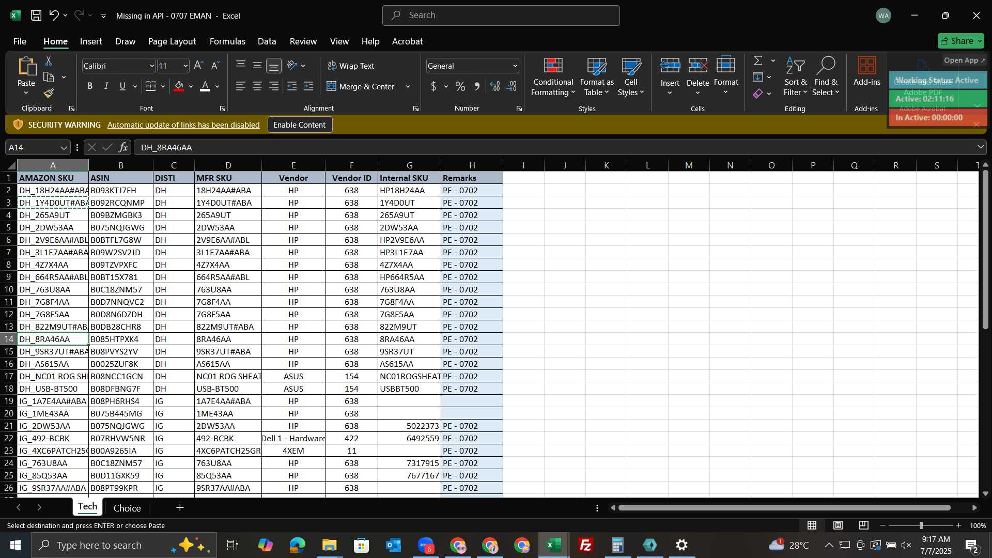The height and width of the screenshot is (558, 992).
Task: Click the Orientation text angle icon
Action: [292, 66]
